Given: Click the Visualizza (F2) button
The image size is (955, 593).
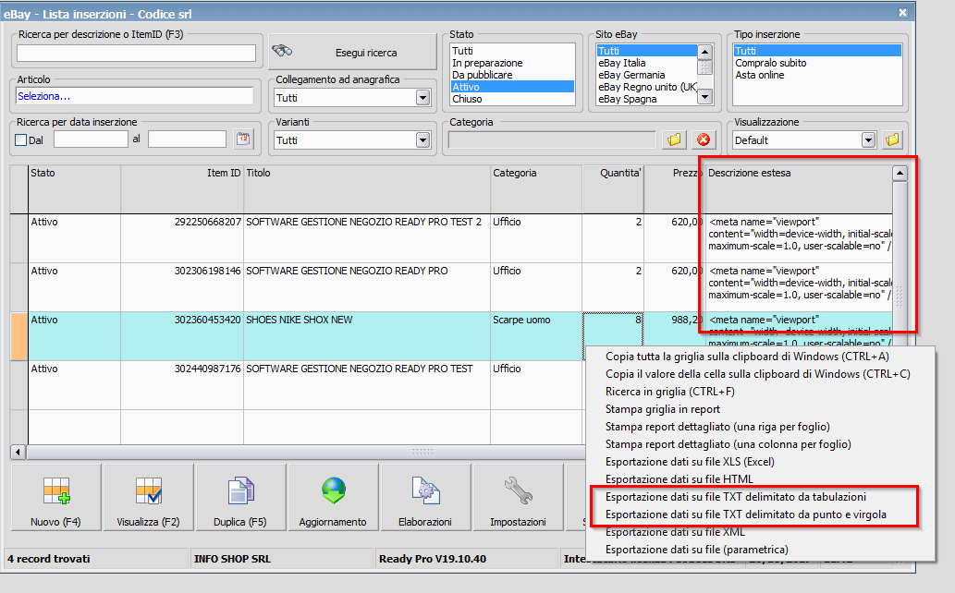Looking at the screenshot, I should (149, 498).
